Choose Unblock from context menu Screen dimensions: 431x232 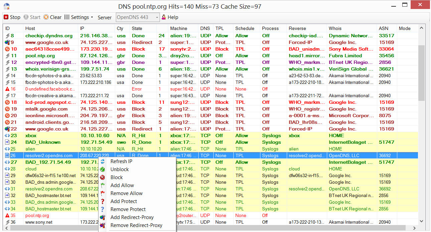pyautogui.click(x=120, y=169)
